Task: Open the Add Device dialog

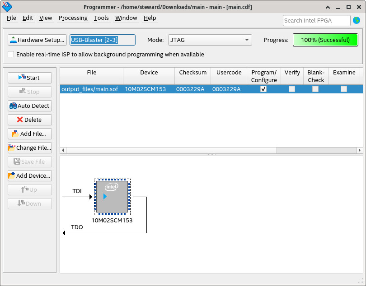Action: 30,175
